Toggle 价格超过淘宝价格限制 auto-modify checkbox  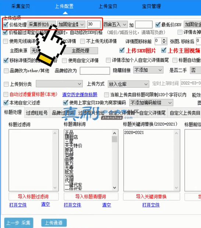click(5, 32)
